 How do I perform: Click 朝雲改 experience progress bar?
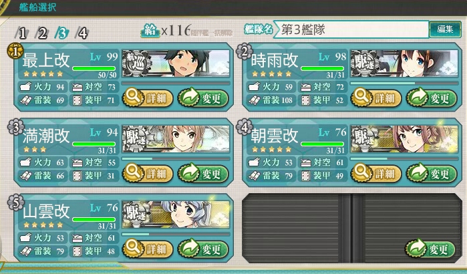click(x=404, y=159)
